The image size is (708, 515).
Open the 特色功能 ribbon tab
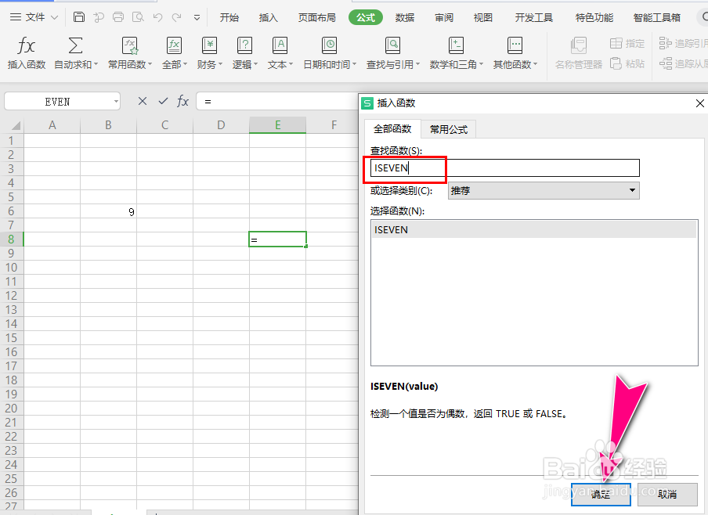point(594,17)
